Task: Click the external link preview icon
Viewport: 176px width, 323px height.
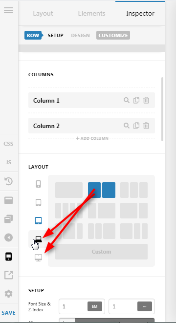Action: click(x=8, y=275)
